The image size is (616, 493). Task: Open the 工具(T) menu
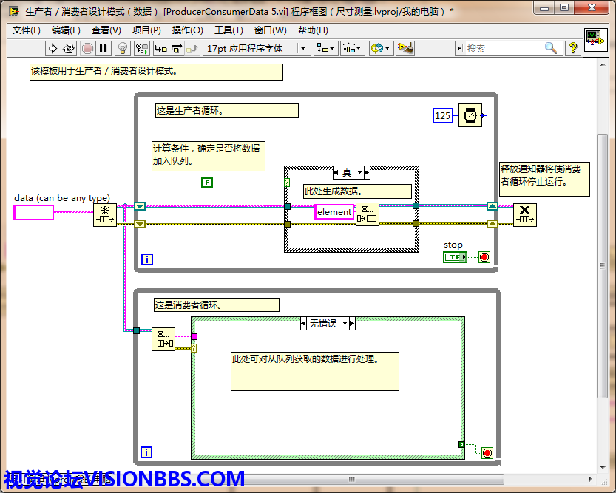[x=229, y=30]
